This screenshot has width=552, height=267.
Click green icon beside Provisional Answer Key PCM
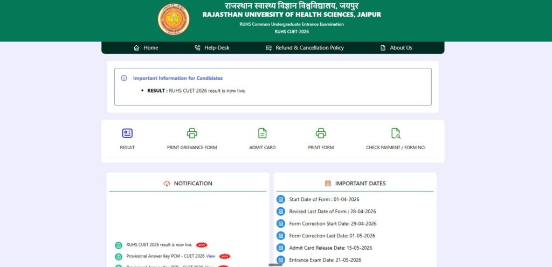(119, 256)
